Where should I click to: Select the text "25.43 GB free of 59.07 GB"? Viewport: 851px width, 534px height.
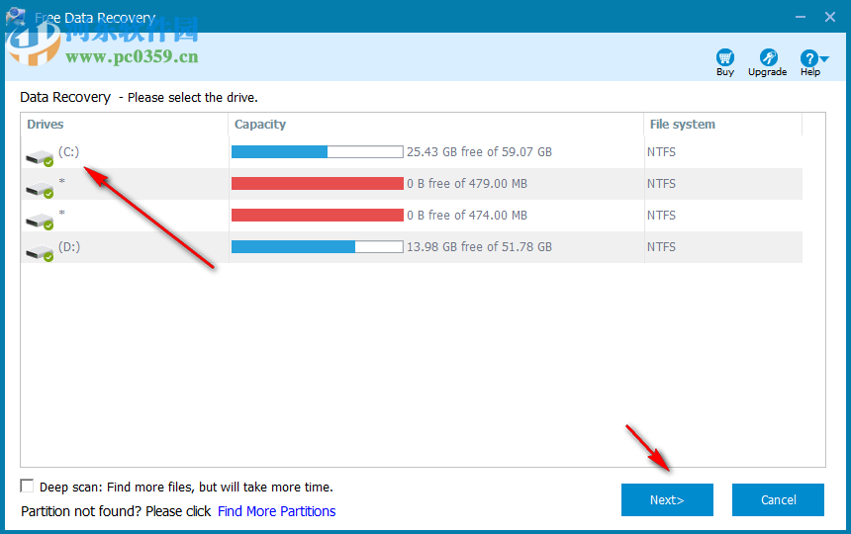(x=479, y=152)
